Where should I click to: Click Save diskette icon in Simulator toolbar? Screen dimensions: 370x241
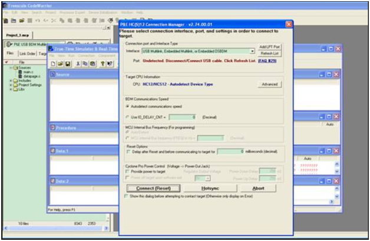(x=68, y=64)
